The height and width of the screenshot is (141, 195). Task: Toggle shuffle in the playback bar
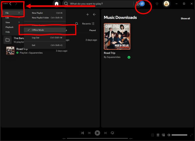click(82, 133)
